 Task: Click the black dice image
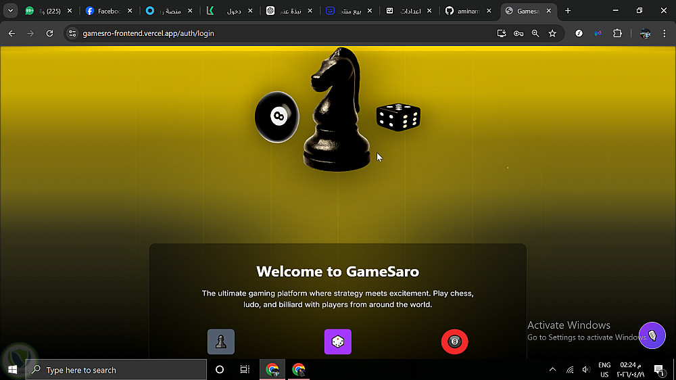tap(398, 117)
